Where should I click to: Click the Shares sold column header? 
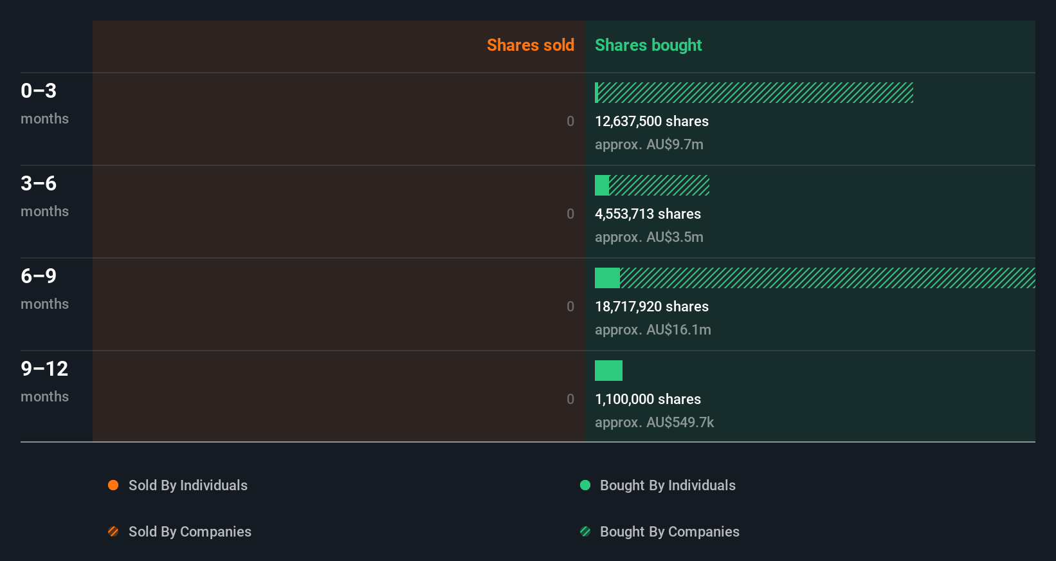pos(530,45)
